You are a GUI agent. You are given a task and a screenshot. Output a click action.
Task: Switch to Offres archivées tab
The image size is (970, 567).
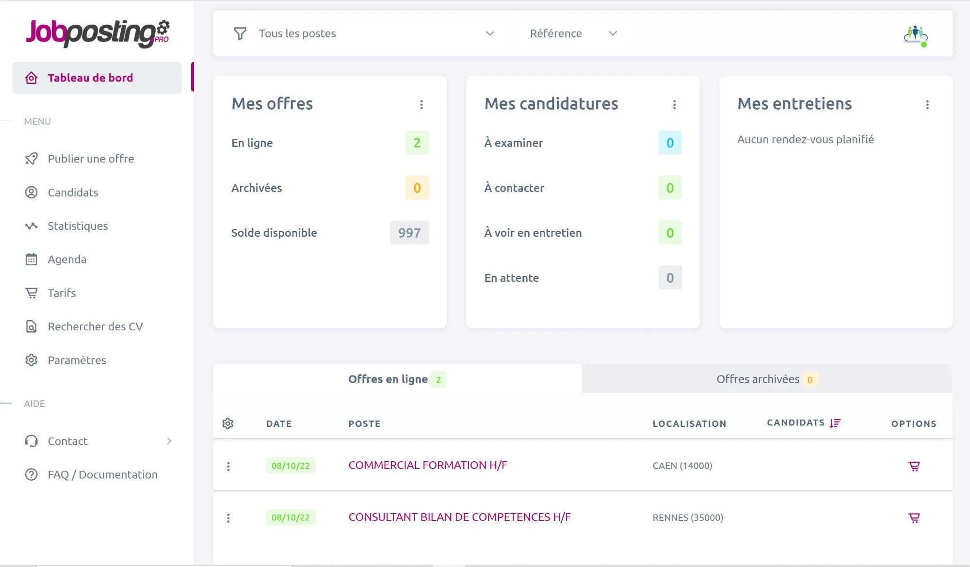pos(767,379)
